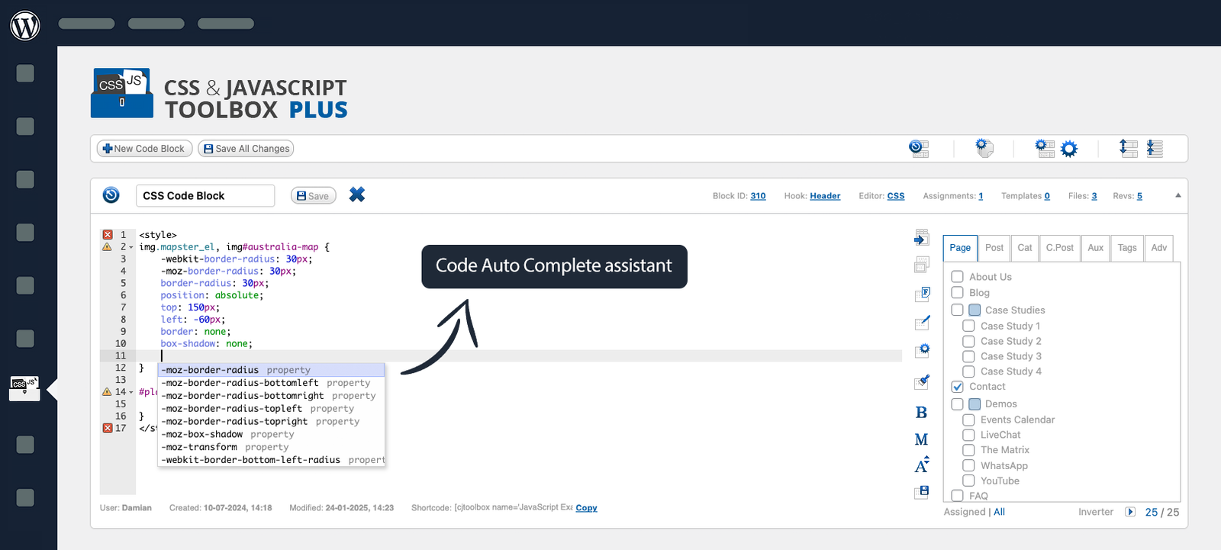
Task: Click the blue circular state icon with grid in top toolbar
Action: [x=919, y=149]
